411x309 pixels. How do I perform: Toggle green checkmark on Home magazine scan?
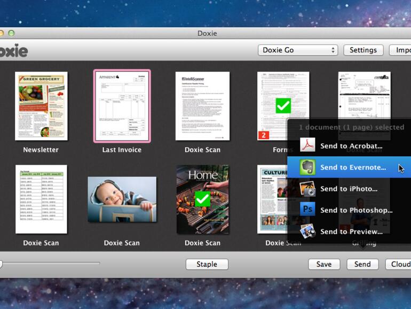(x=202, y=199)
